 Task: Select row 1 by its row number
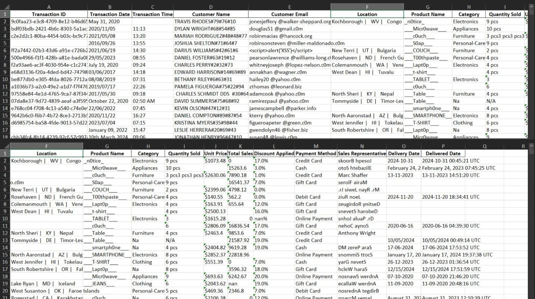tap(5, 14)
